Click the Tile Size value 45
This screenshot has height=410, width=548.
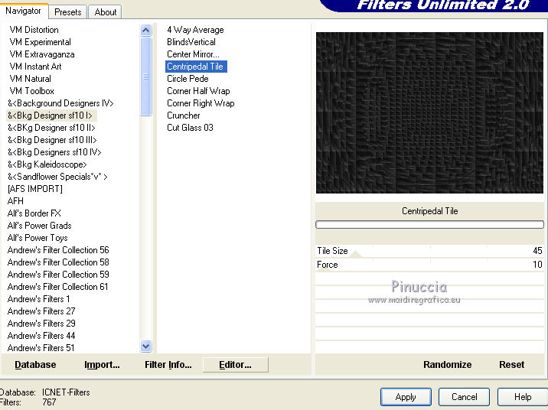537,251
